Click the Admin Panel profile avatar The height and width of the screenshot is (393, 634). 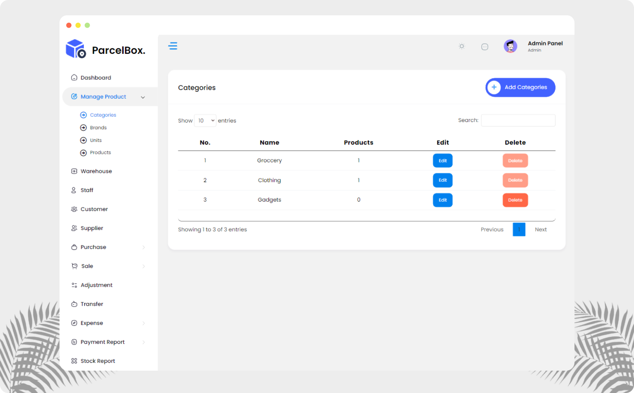pos(510,46)
